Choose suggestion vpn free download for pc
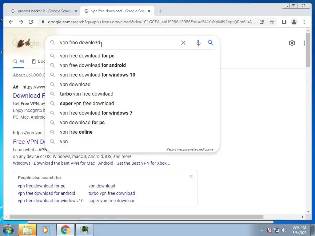 click(x=132, y=56)
